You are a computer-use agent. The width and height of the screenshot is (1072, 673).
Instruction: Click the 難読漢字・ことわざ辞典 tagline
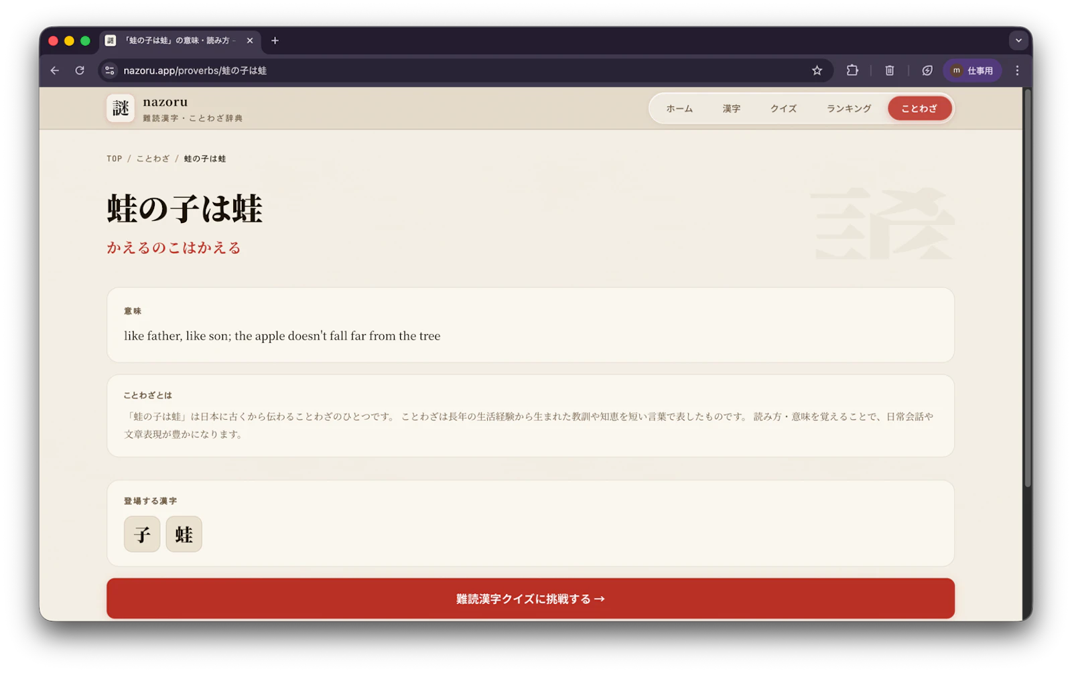click(193, 119)
